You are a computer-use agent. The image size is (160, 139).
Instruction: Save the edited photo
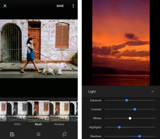coord(60,6)
